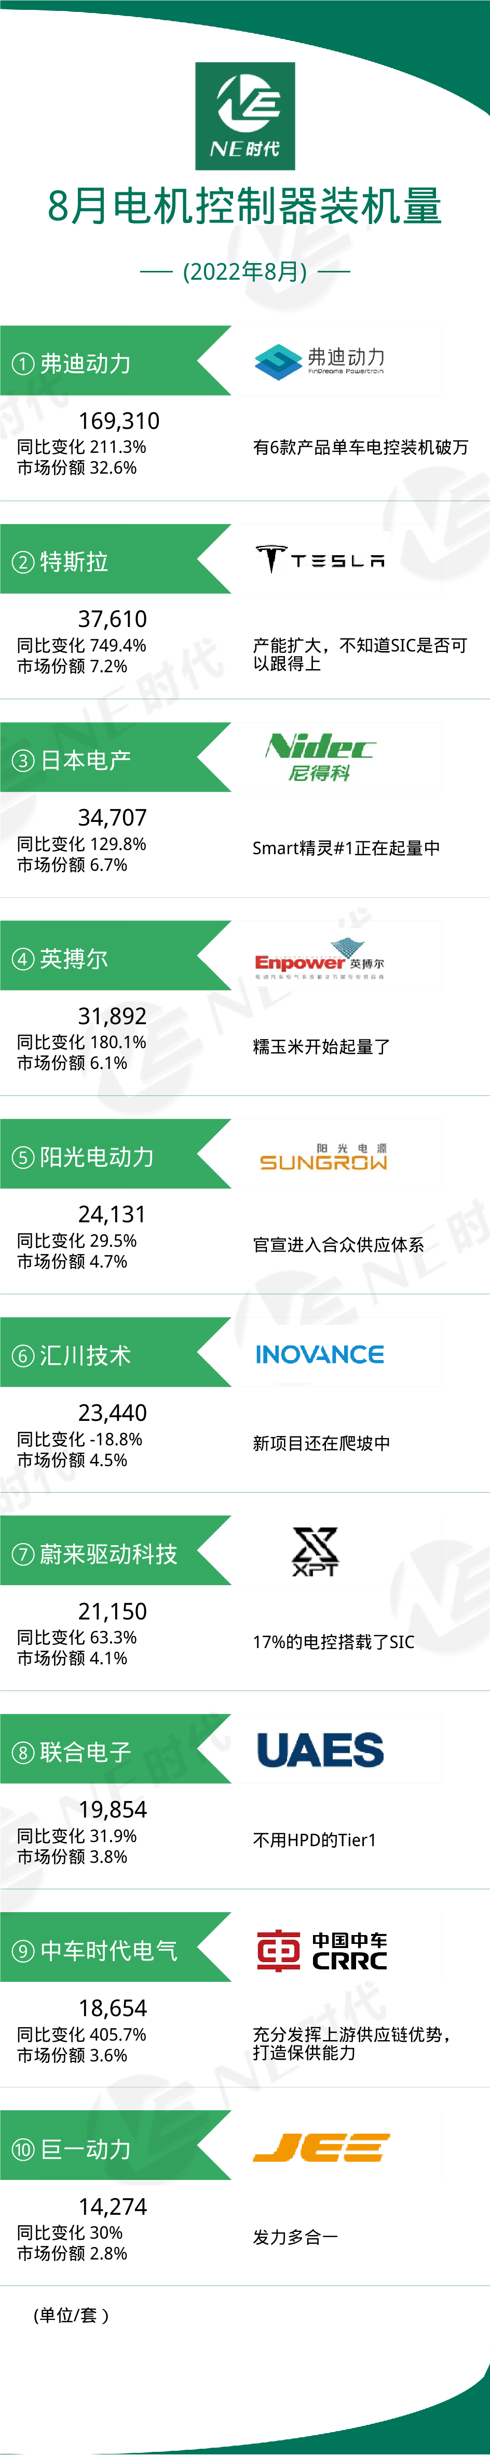Click the FinDreams Powertrain logo
490x2456 pixels.
tap(320, 361)
